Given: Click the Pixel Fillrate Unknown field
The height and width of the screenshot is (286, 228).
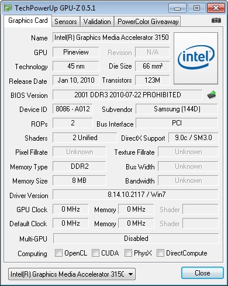Looking at the screenshot, I should point(80,152).
